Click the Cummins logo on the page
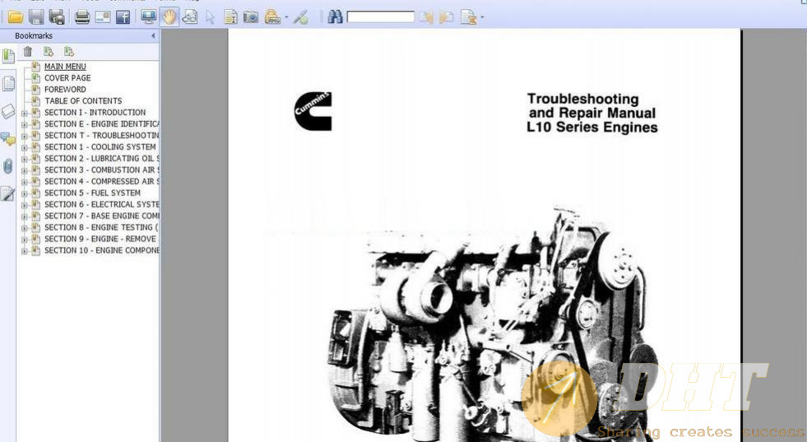 [313, 111]
